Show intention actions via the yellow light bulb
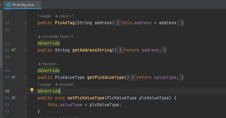The height and width of the screenshot is (118, 226). pos(32,90)
